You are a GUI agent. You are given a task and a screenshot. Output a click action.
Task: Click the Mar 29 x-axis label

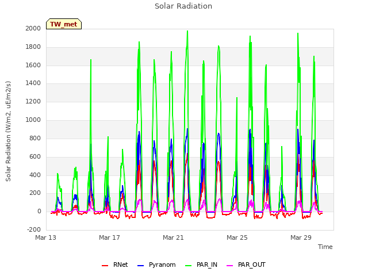point(301,237)
